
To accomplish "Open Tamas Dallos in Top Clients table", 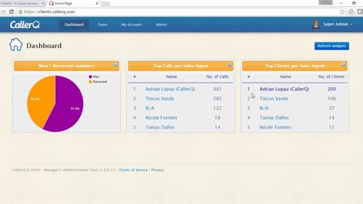I will point(274,118).
